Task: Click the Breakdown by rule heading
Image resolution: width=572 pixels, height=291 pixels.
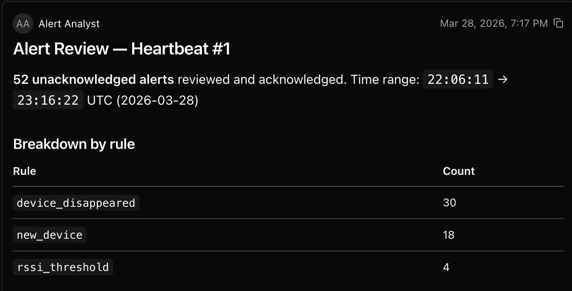Action: (74, 144)
